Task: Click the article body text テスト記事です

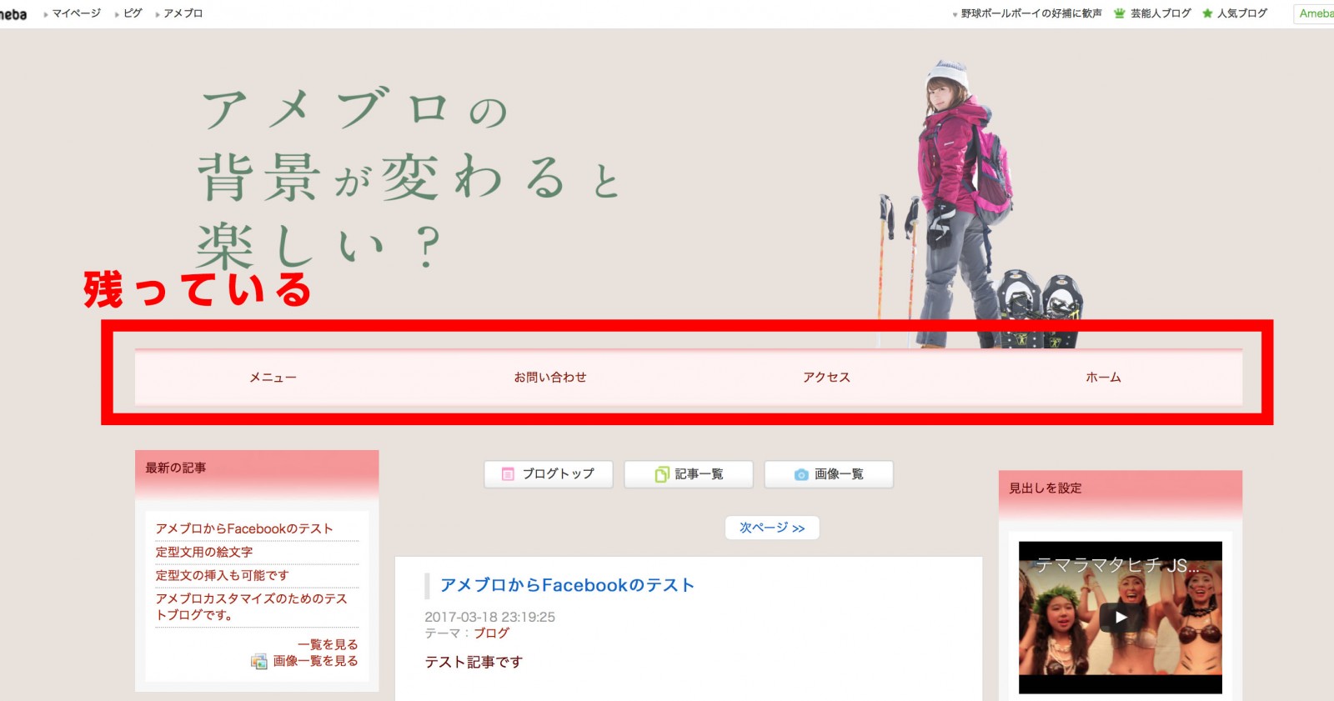Action: click(474, 662)
